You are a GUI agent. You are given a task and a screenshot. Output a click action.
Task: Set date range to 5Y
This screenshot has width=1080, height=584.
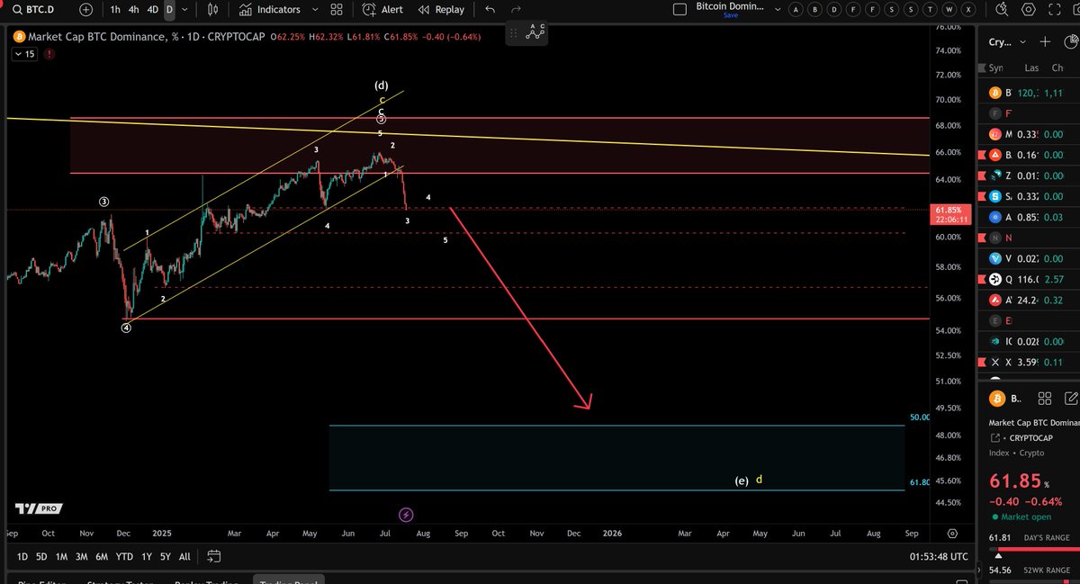[x=166, y=556]
